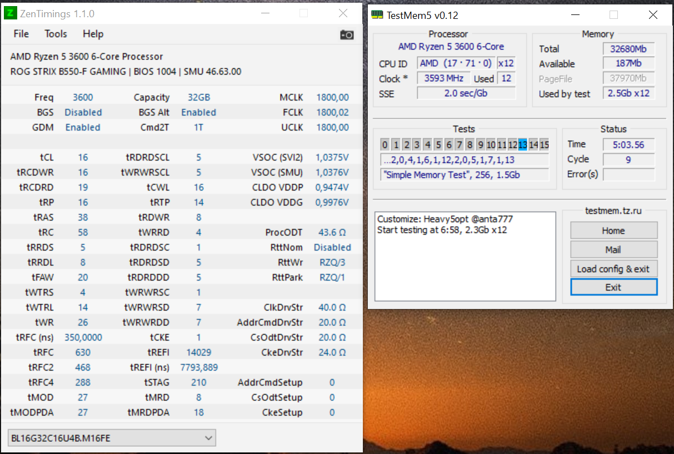This screenshot has height=454, width=674.
Task: Click the Home button in TestMem5
Action: tap(613, 231)
